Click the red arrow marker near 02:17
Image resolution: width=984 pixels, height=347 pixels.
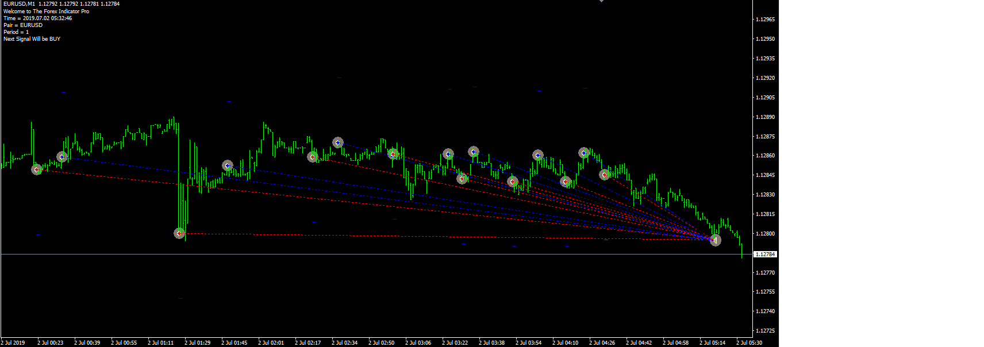[313, 157]
